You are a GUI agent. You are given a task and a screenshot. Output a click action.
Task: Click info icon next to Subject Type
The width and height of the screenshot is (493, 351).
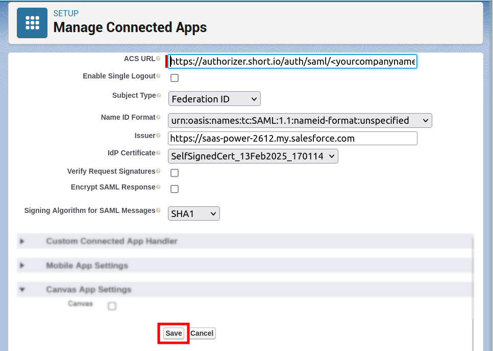(158, 96)
